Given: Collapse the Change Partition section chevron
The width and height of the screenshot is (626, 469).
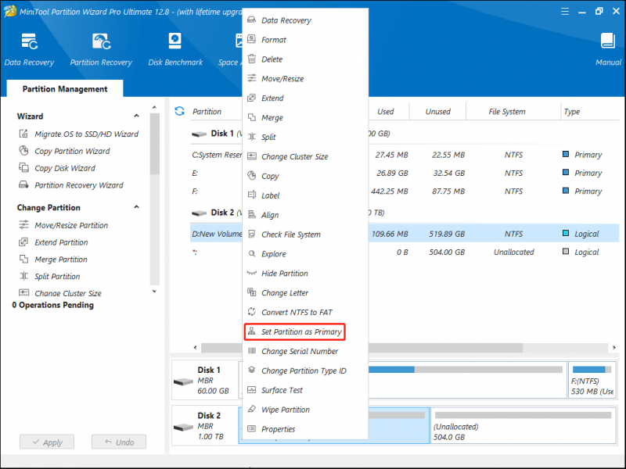Looking at the screenshot, I should click(x=136, y=207).
